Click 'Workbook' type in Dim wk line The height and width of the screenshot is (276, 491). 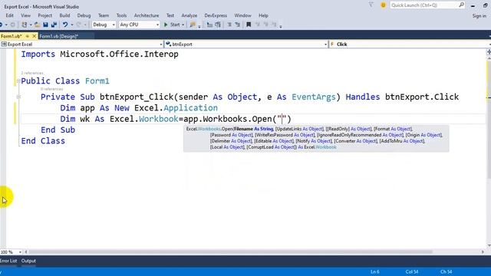pyautogui.click(x=159, y=119)
